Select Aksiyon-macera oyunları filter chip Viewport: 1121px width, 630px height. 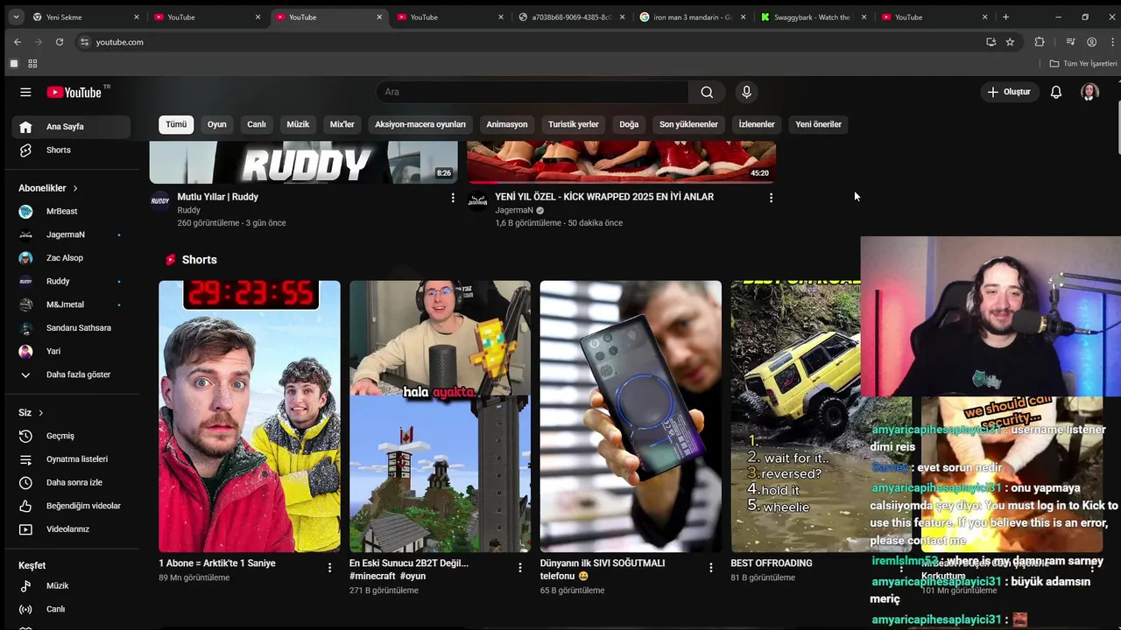pos(420,124)
